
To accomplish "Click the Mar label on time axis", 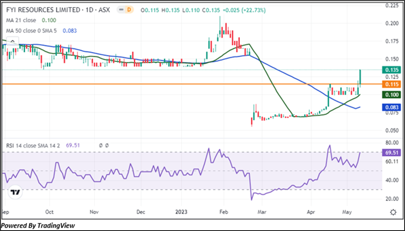I will tap(262, 212).
